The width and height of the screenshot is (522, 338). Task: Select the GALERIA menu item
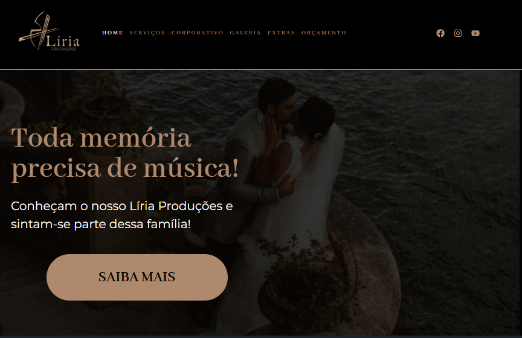click(245, 33)
